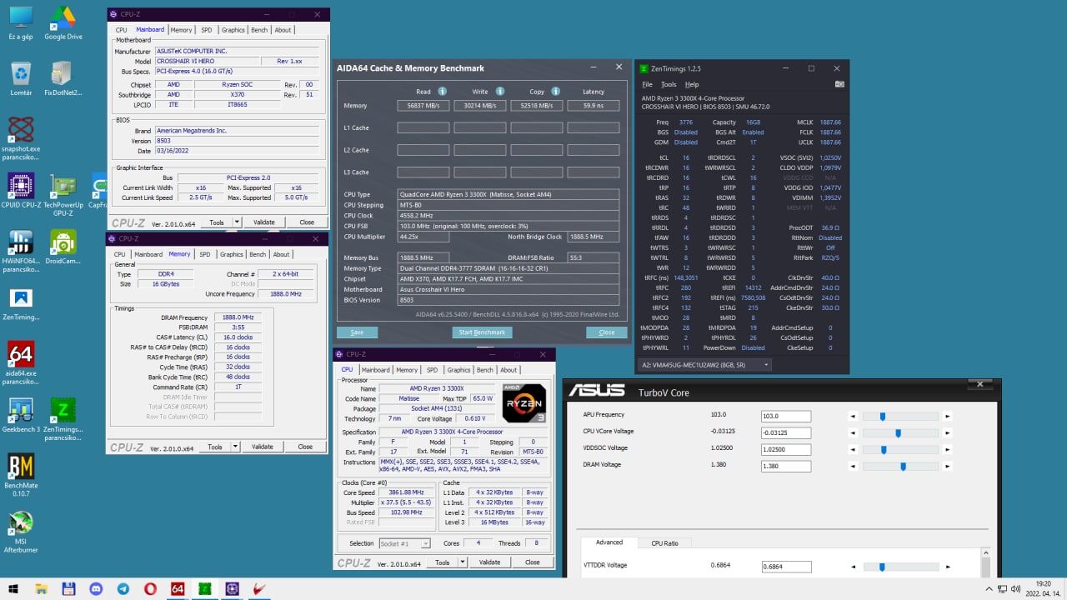
Task: Click VTTDDR Voltage input field
Action: click(x=786, y=567)
